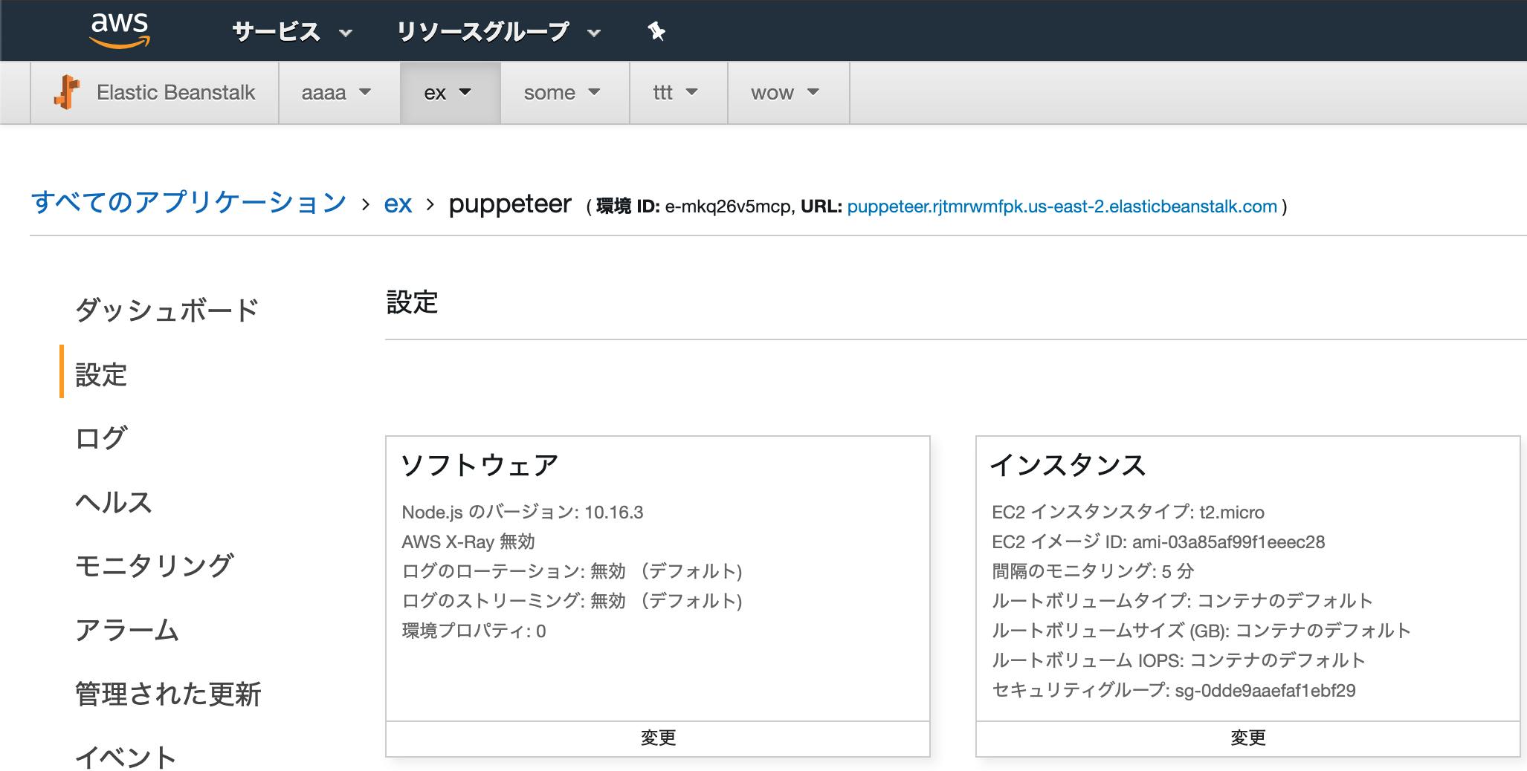
Task: Click the ソフトウェア card heading
Action: click(x=480, y=465)
